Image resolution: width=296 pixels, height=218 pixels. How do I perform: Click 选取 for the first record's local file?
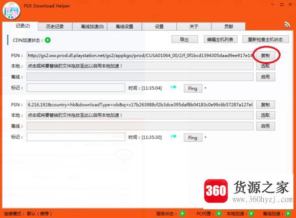[265, 66]
